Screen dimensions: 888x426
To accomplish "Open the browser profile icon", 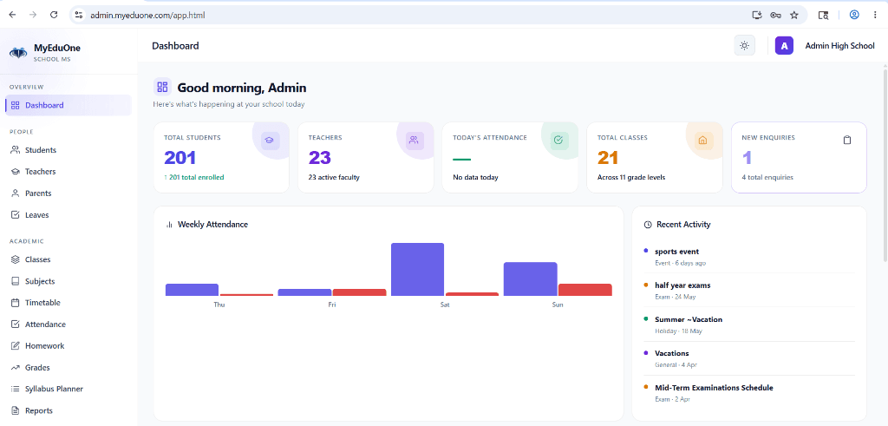I will [x=854, y=16].
